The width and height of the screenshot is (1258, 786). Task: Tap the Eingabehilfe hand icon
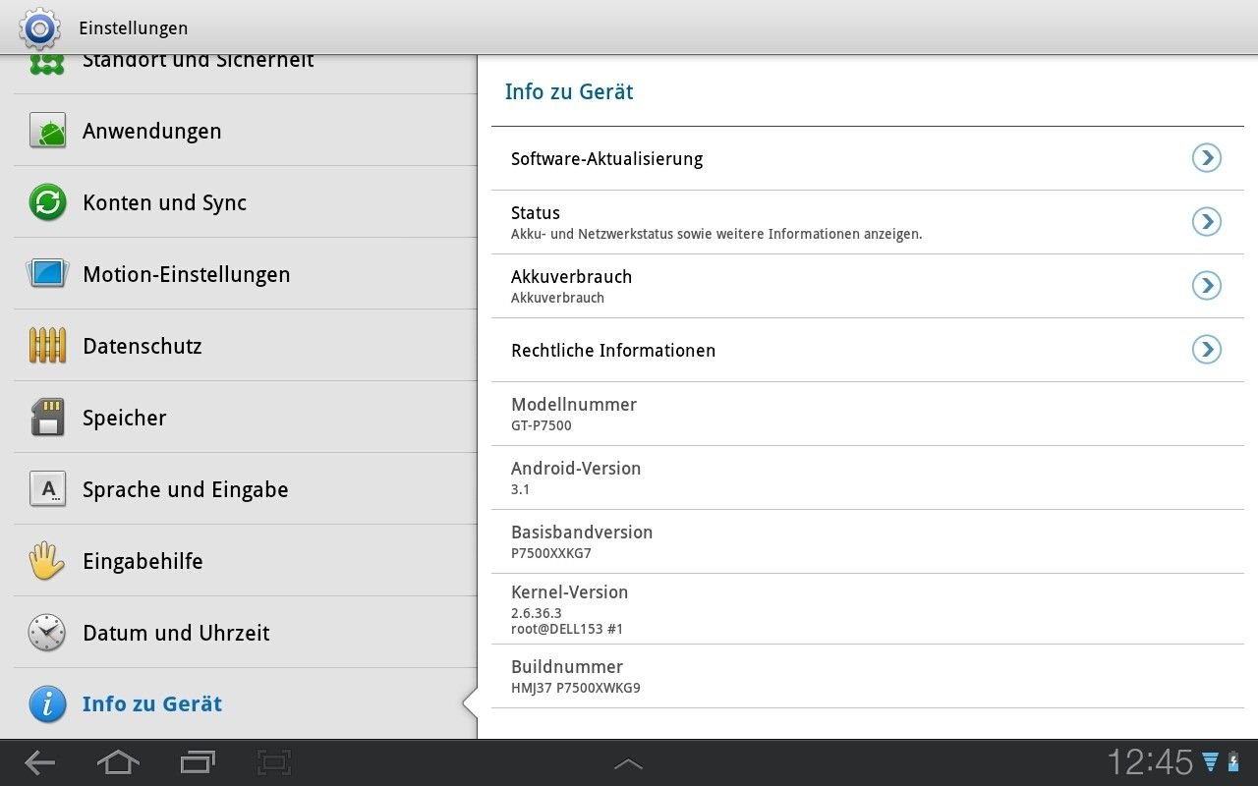click(x=47, y=561)
